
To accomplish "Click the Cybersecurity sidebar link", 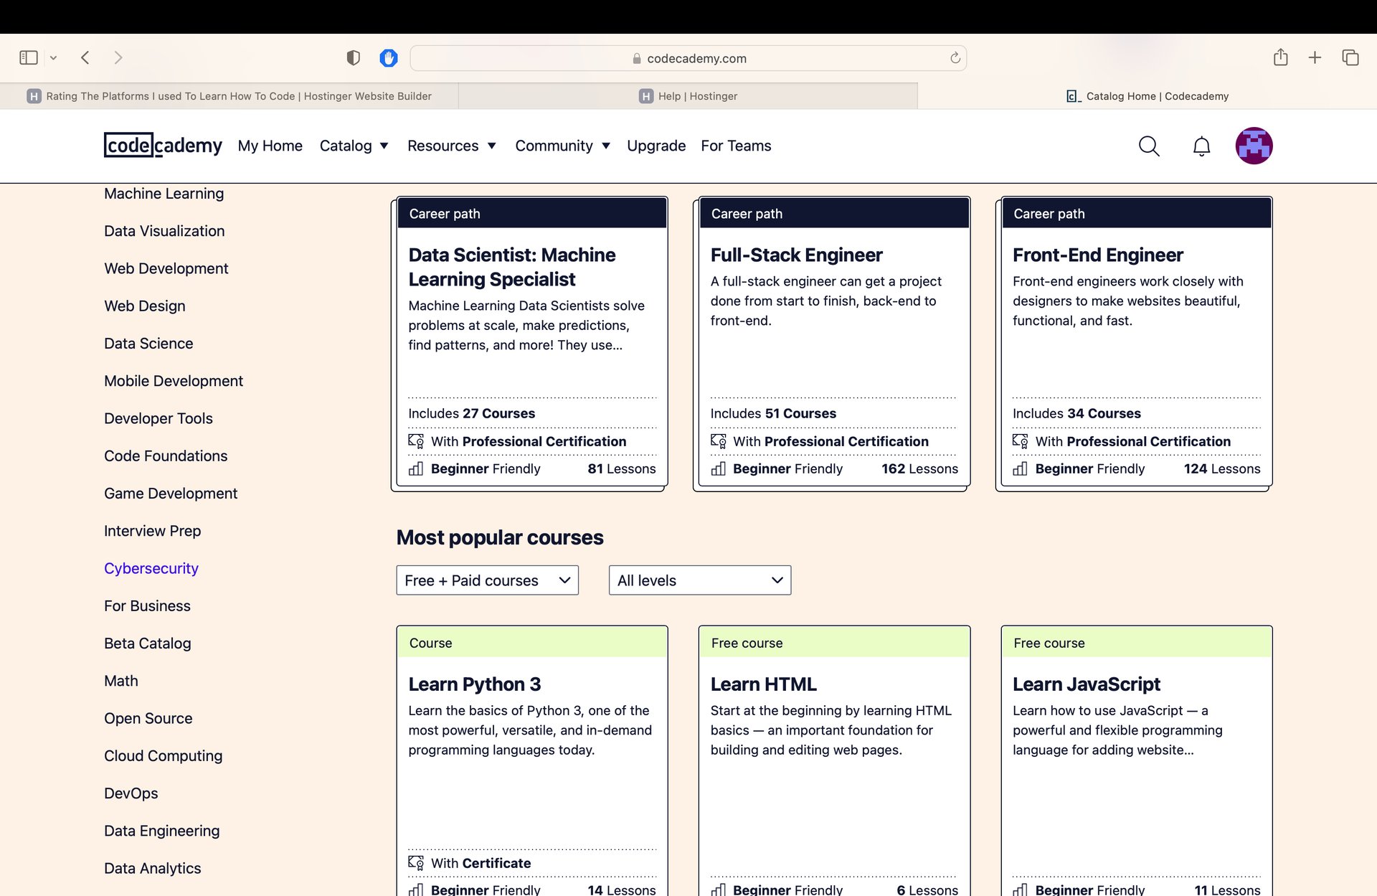I will [151, 568].
